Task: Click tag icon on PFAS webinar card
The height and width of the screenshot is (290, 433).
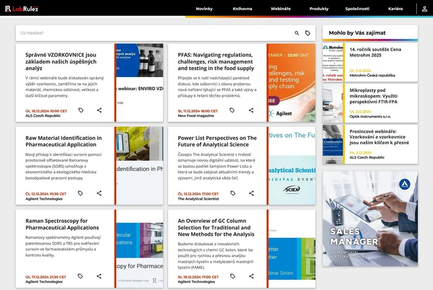Action: (x=232, y=110)
